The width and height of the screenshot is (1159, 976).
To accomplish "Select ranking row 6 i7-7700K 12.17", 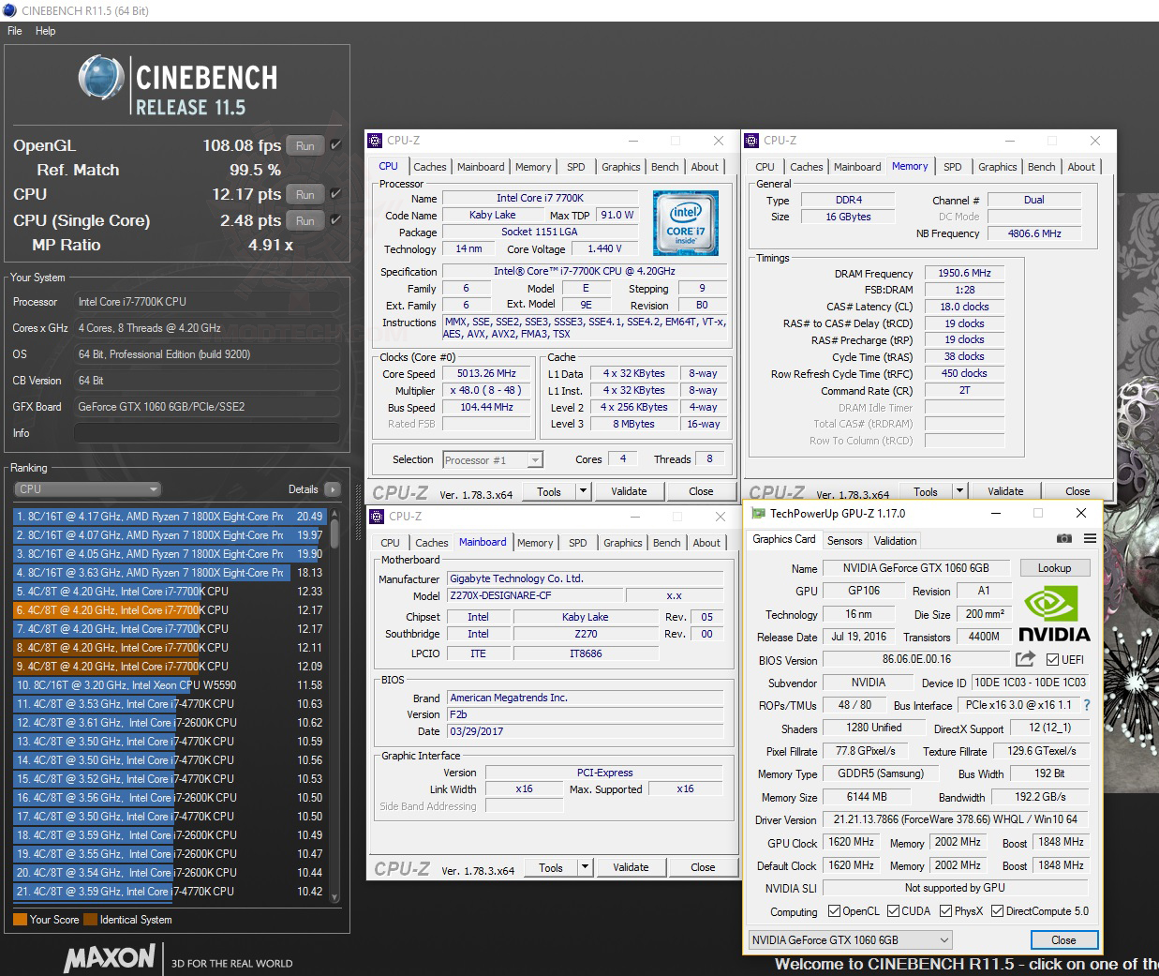I will click(x=170, y=610).
